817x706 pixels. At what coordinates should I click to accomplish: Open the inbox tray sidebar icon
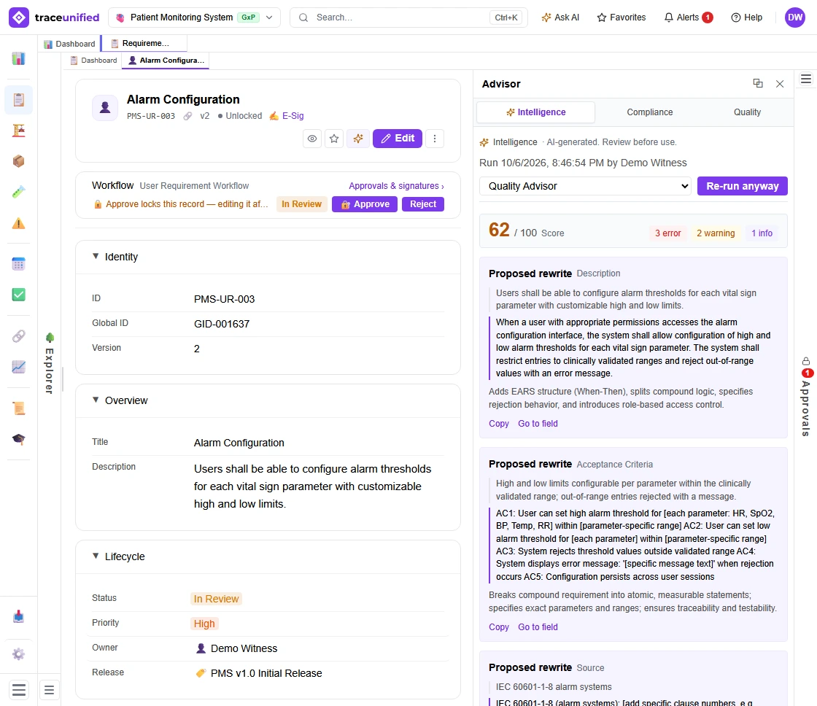pyautogui.click(x=18, y=617)
